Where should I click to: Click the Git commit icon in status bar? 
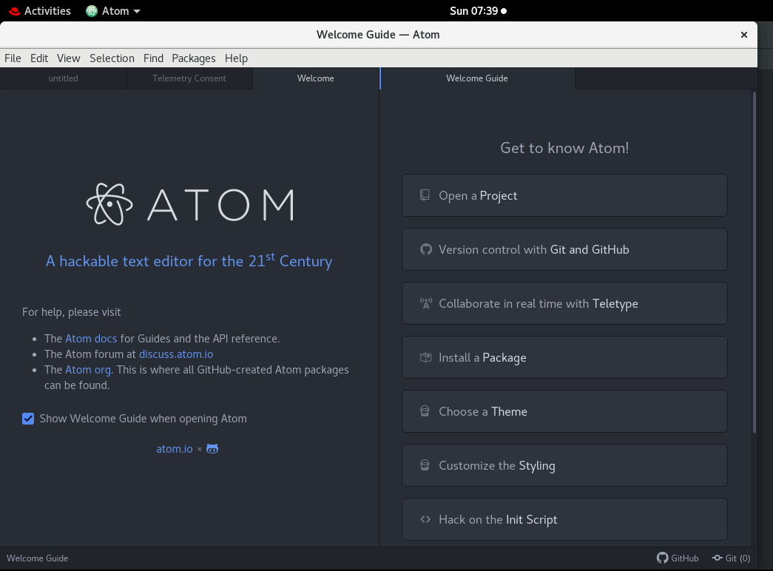coord(718,558)
